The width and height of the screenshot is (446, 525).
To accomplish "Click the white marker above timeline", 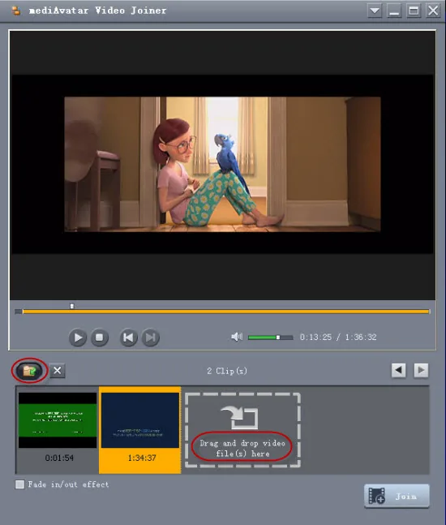I will (x=72, y=306).
